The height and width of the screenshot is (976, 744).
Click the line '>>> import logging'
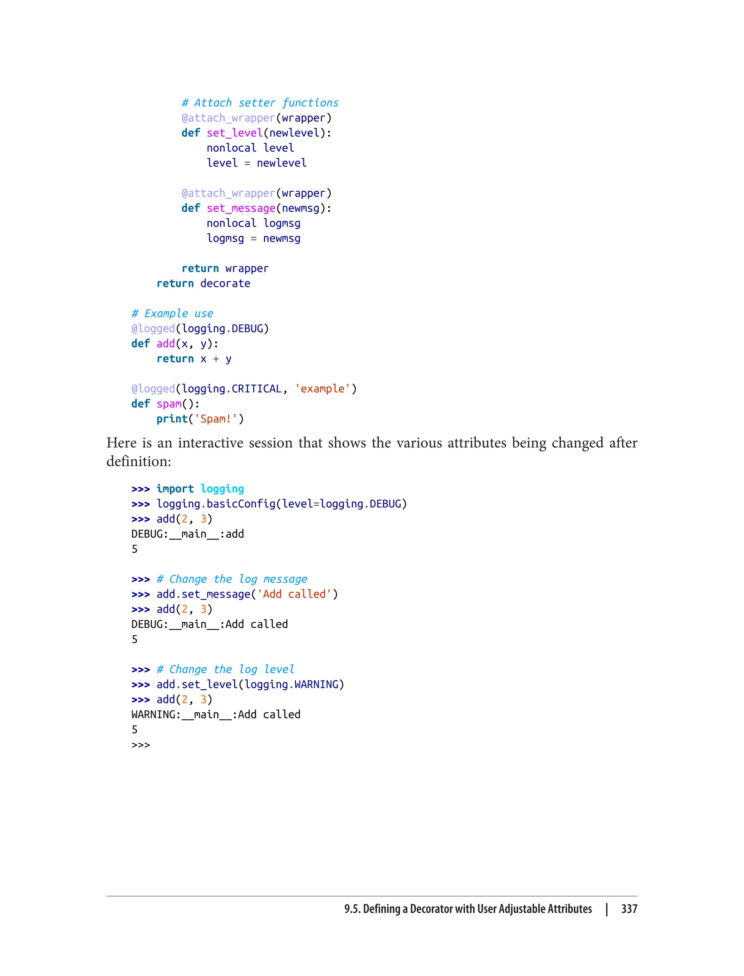(x=188, y=489)
